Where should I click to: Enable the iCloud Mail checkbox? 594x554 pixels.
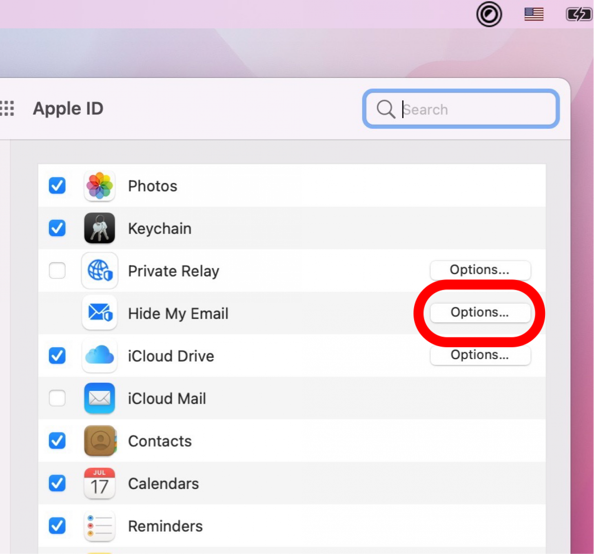pos(57,398)
